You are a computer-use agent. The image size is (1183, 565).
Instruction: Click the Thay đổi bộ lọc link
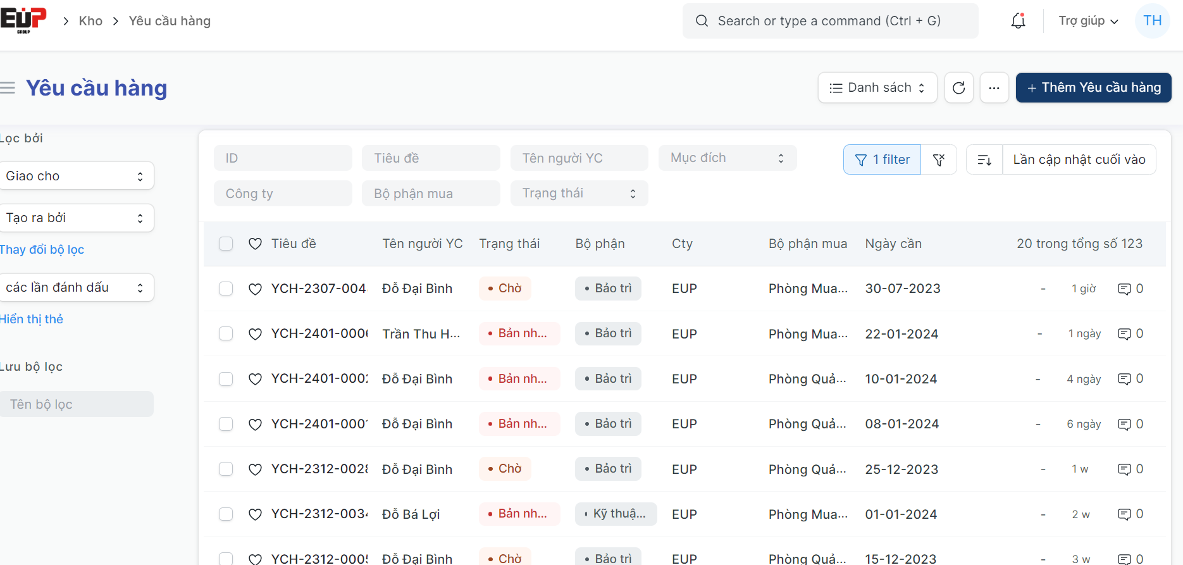[x=42, y=250]
